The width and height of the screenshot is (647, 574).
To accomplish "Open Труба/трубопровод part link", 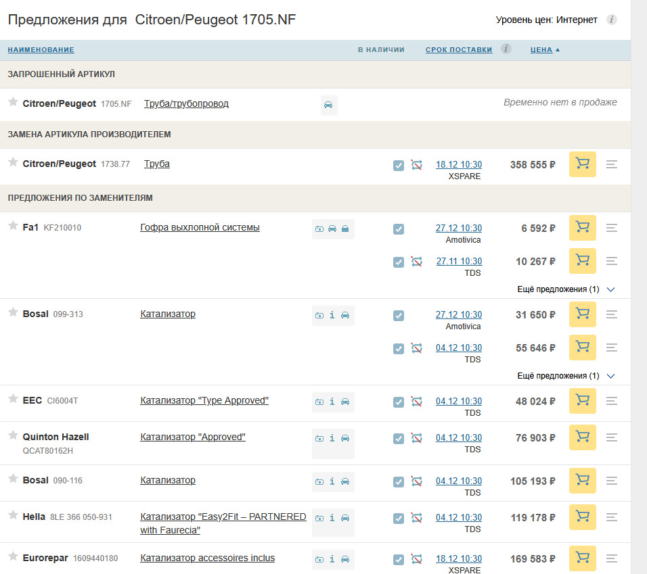I will click(186, 103).
